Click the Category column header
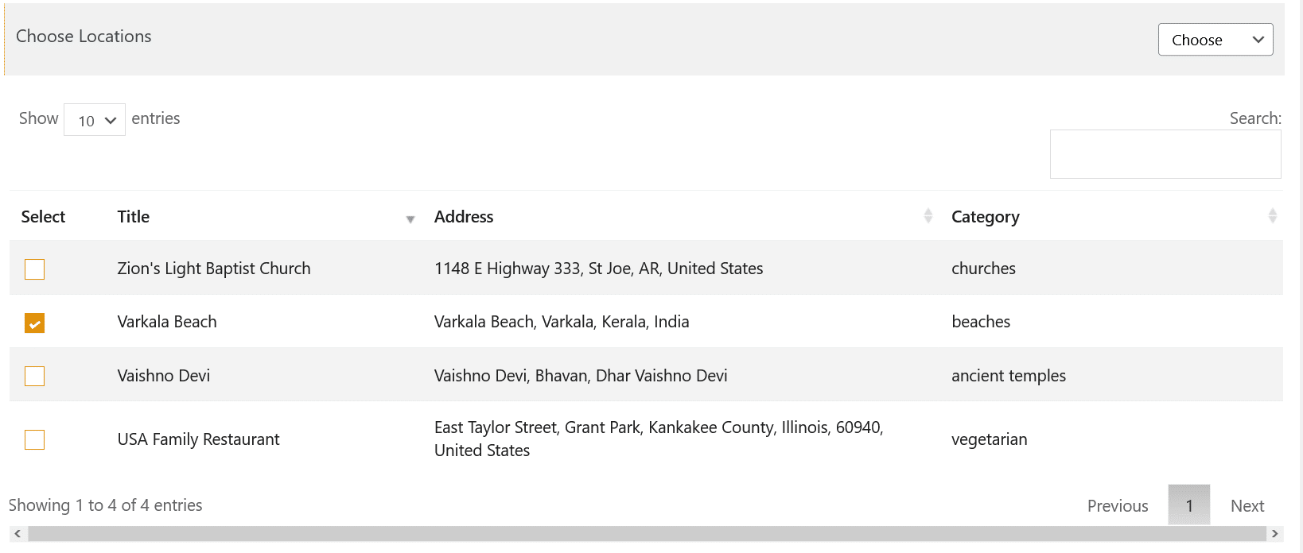 pos(986,216)
